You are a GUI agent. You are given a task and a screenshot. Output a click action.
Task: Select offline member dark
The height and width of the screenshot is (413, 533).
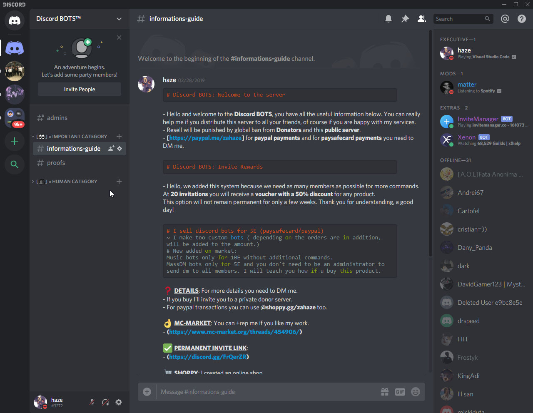pos(483,266)
